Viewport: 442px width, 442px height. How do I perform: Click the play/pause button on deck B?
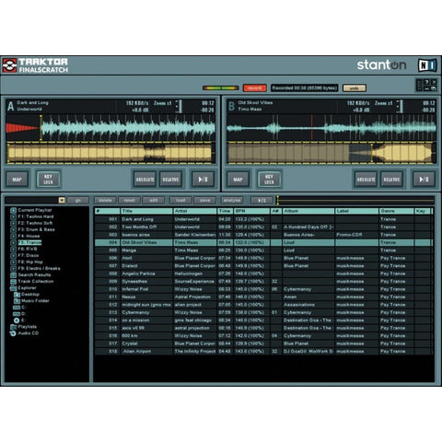(x=424, y=180)
